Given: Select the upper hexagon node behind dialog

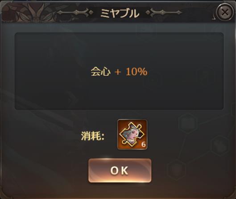Looking at the screenshot, I should click(x=187, y=123).
